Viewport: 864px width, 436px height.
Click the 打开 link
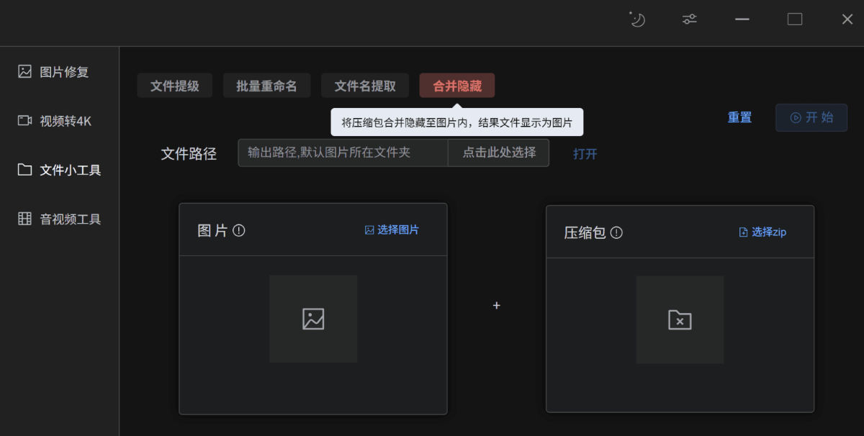pos(585,154)
